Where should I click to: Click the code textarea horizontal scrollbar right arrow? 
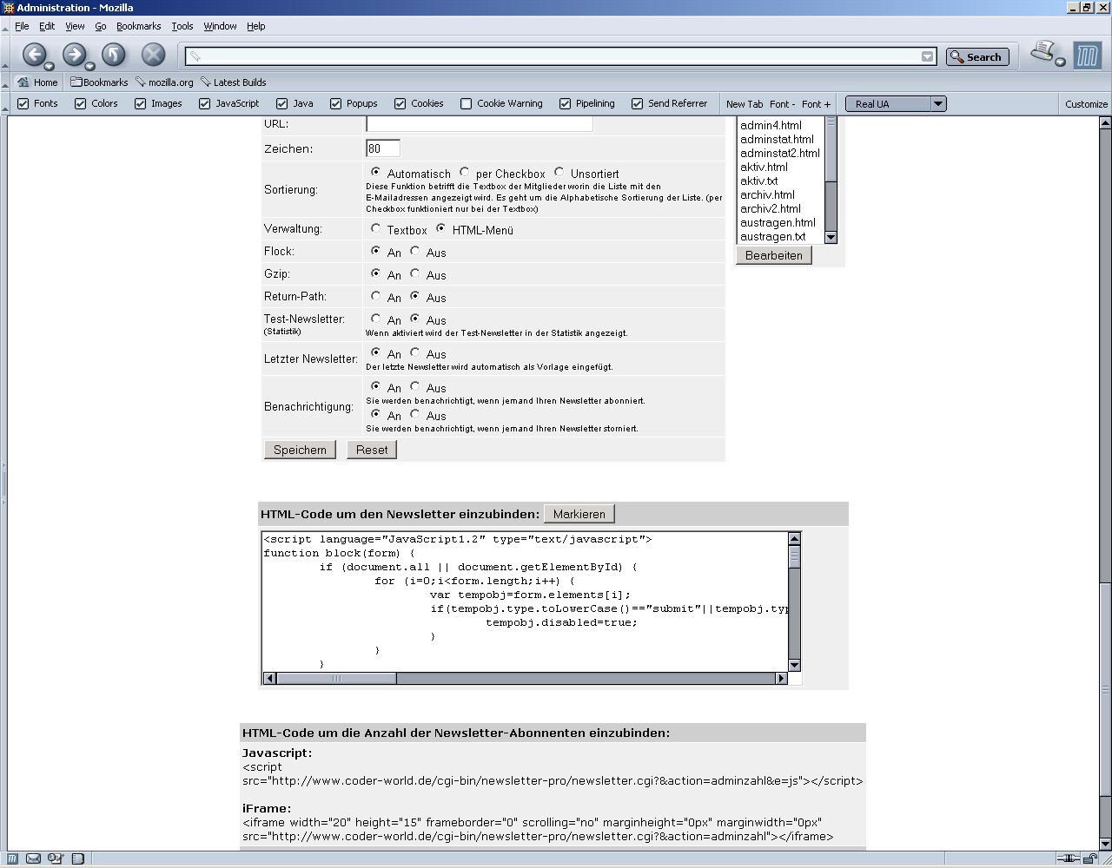tap(781, 679)
